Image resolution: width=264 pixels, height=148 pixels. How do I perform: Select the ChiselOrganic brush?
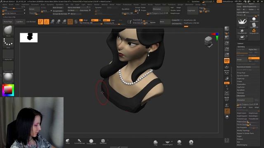click(x=167, y=143)
